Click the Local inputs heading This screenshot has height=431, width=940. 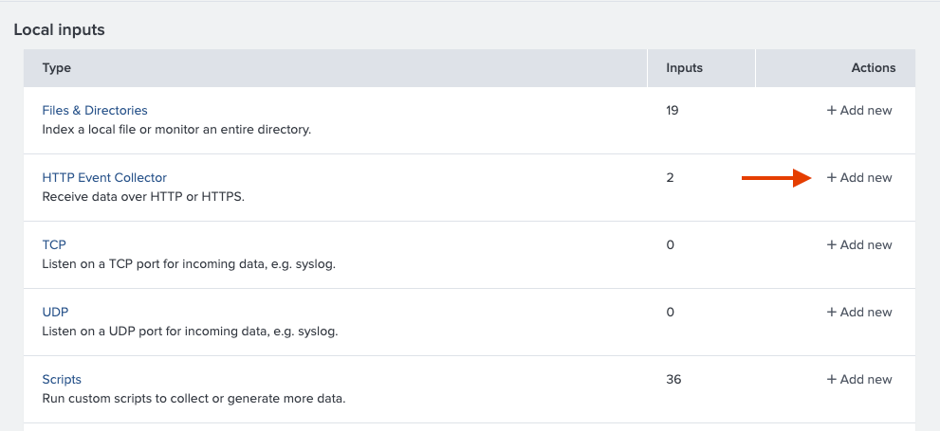pyautogui.click(x=59, y=29)
